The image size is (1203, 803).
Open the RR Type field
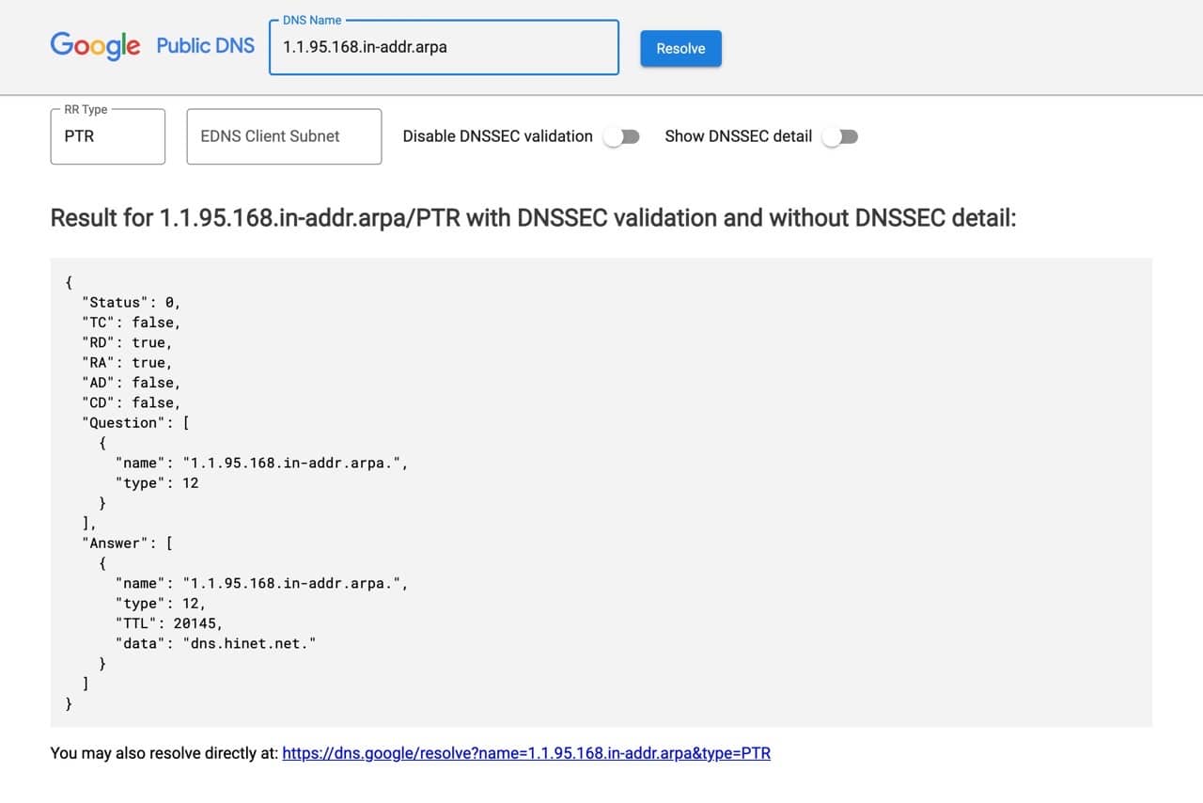[108, 136]
